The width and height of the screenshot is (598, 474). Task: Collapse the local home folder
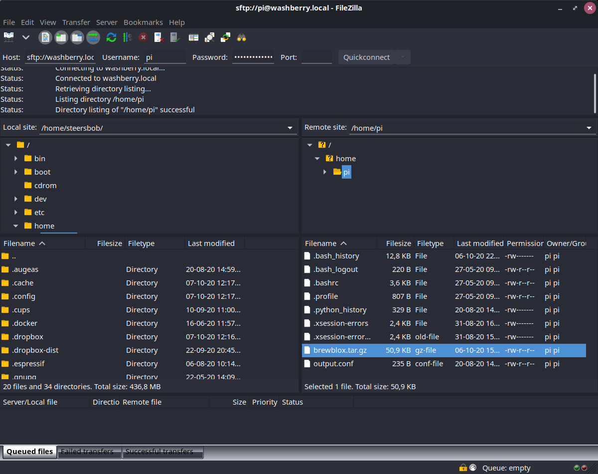click(16, 226)
